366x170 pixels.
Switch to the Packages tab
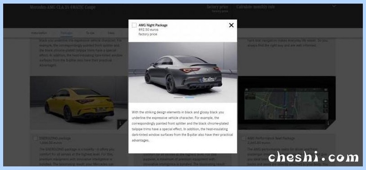pyautogui.click(x=66, y=33)
